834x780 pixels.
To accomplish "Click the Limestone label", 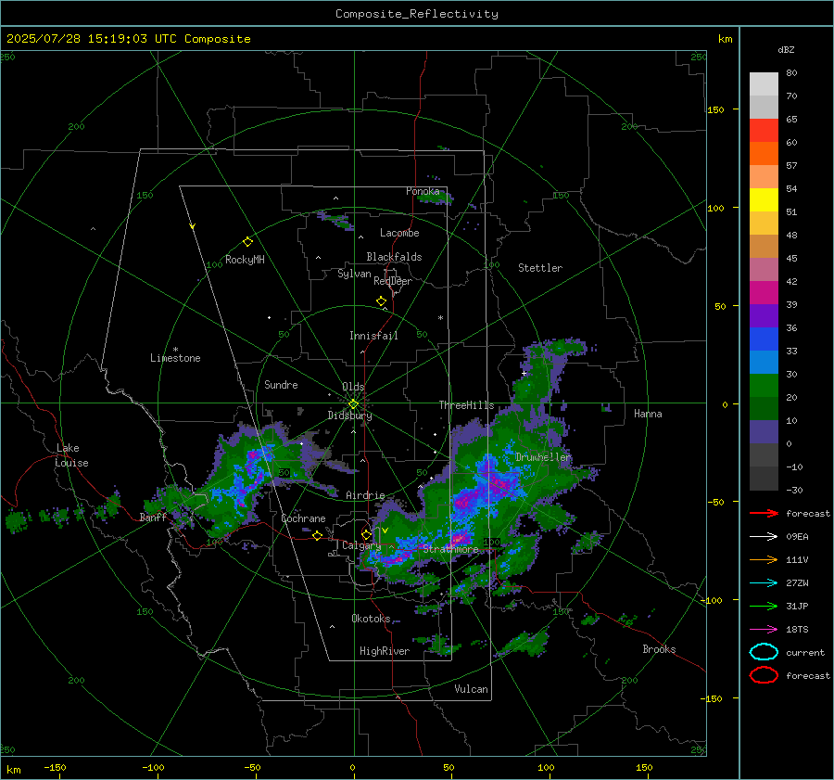I will [175, 358].
